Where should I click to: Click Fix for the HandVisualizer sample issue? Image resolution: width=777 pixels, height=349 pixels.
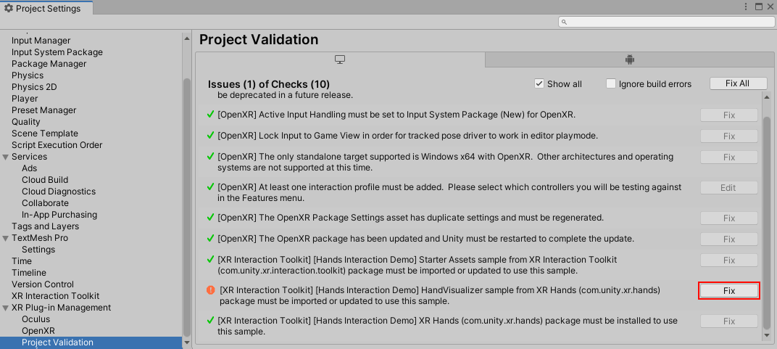pos(729,290)
